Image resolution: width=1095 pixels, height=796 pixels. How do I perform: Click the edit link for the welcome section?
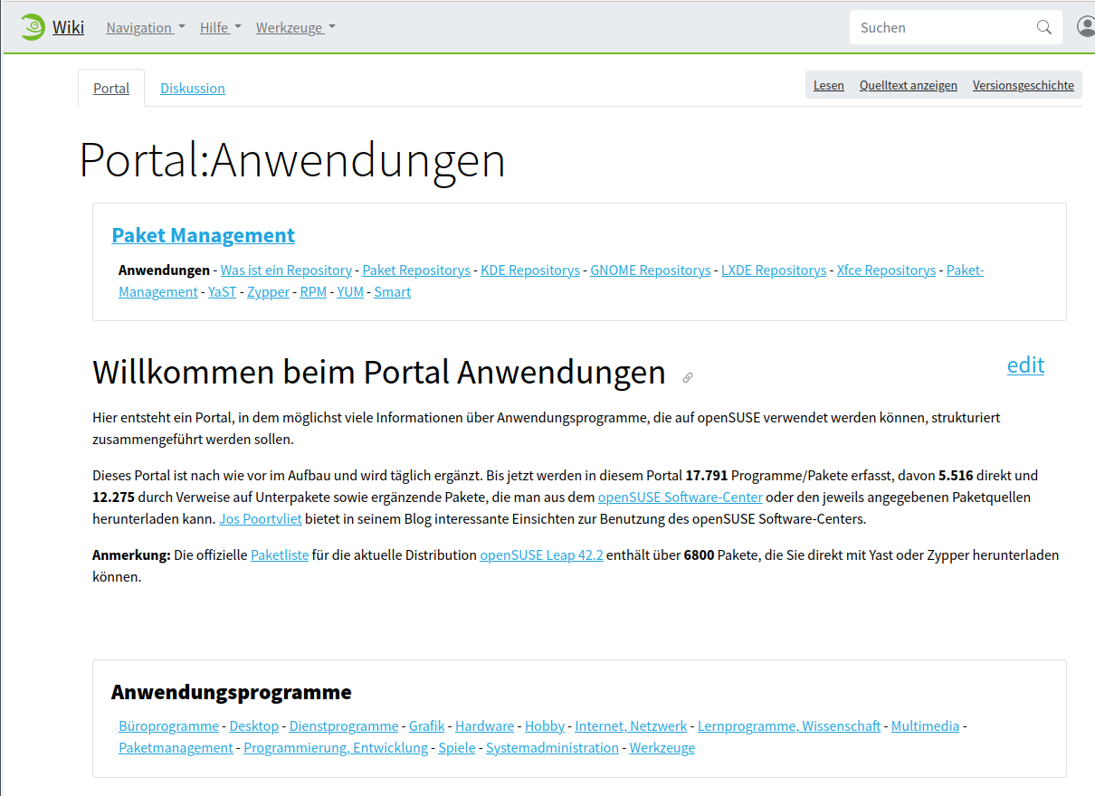(1025, 365)
